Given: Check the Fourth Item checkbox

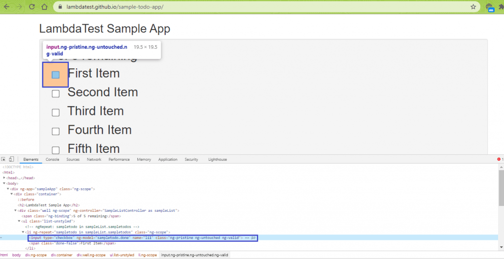Looking at the screenshot, I should click(56, 131).
